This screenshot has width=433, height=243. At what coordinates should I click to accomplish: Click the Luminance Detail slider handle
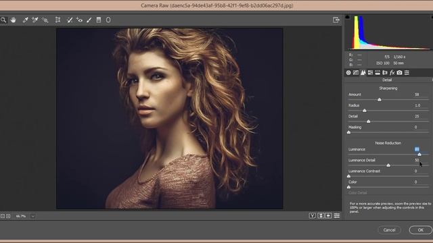click(x=388, y=165)
